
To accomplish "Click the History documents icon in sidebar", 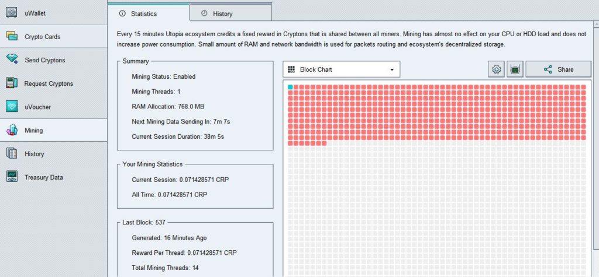I will [12, 153].
